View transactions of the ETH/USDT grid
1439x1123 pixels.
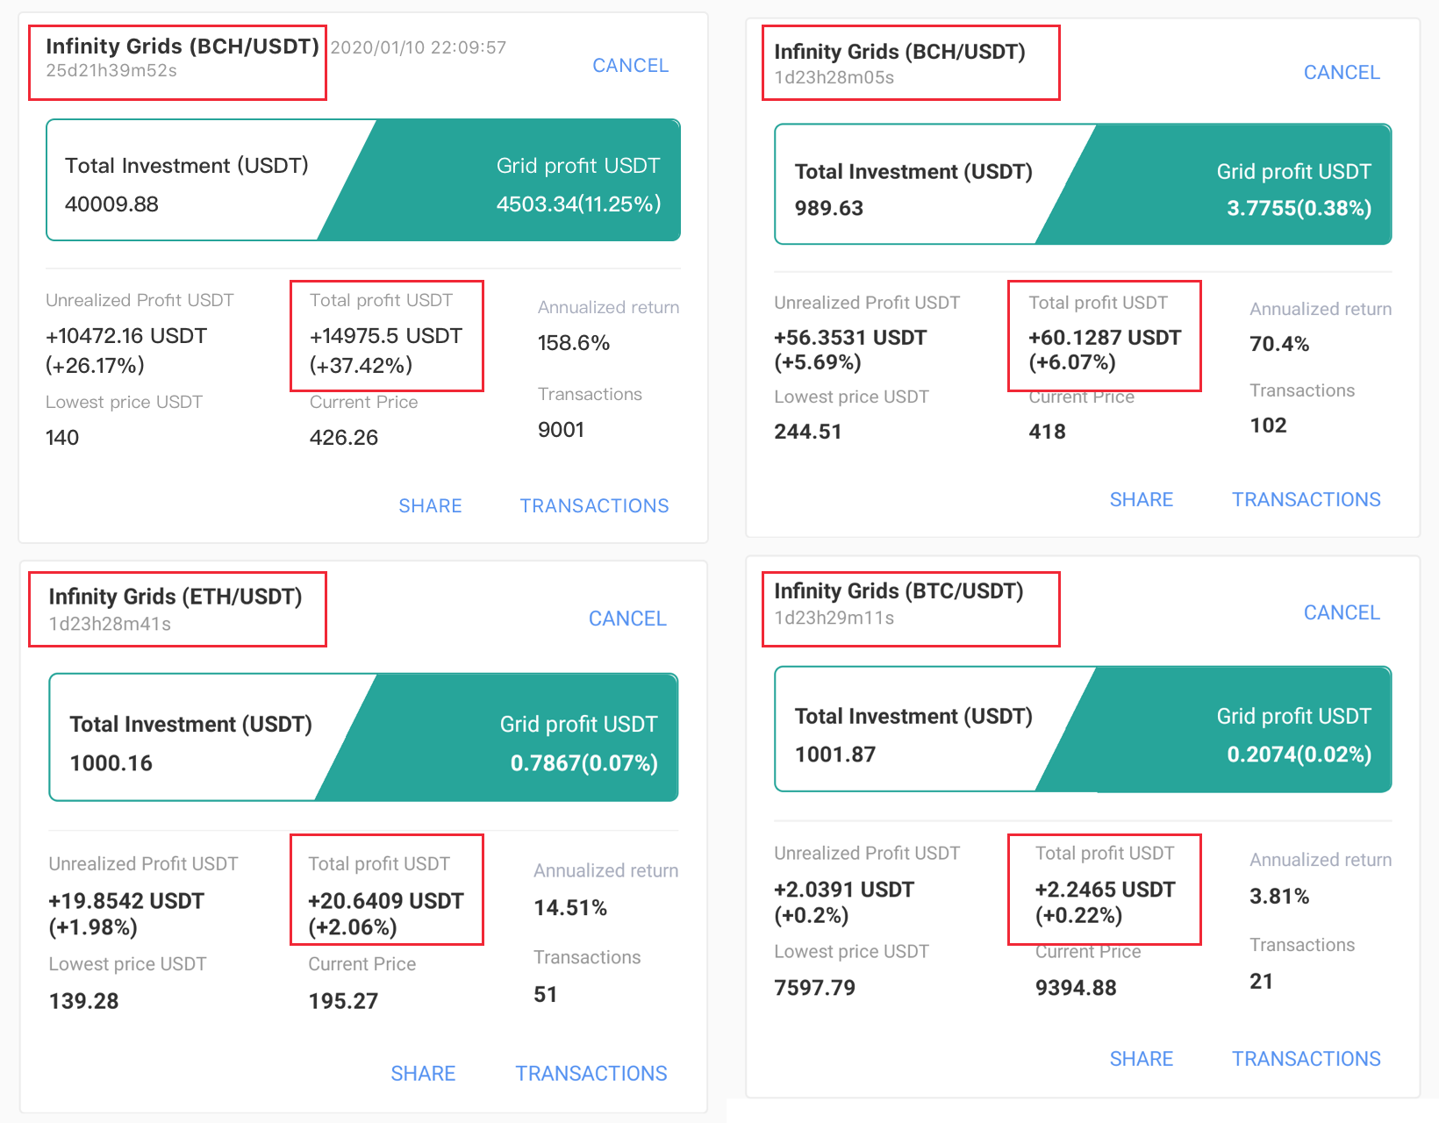pyautogui.click(x=591, y=1073)
